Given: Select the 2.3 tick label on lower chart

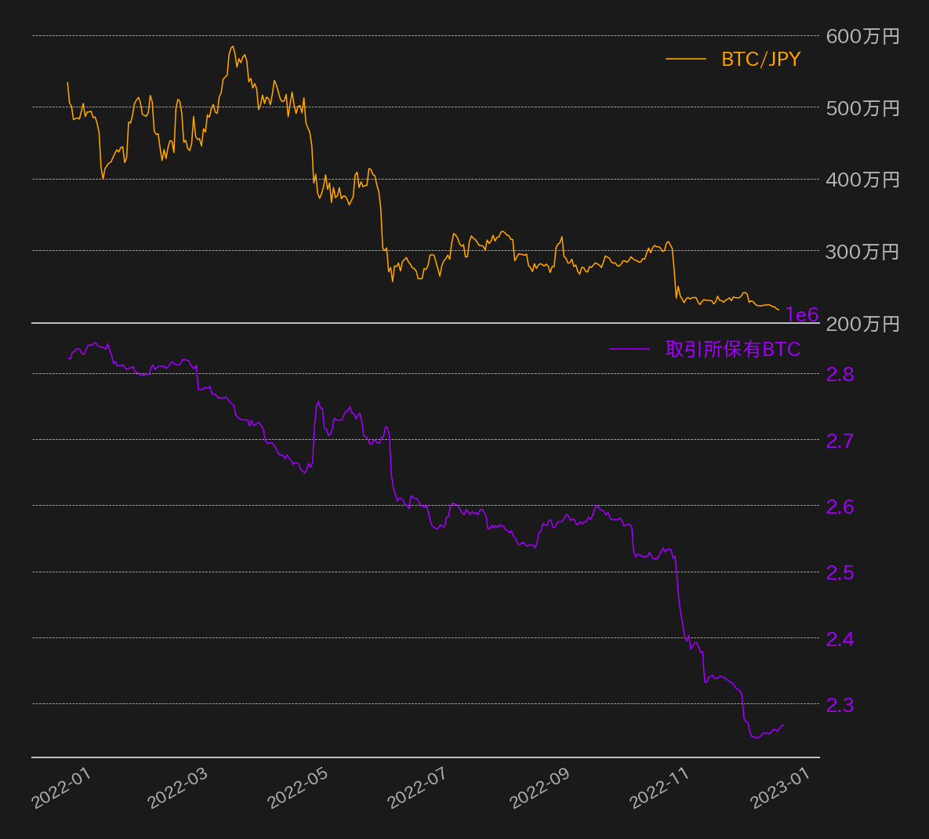Looking at the screenshot, I should [x=840, y=705].
